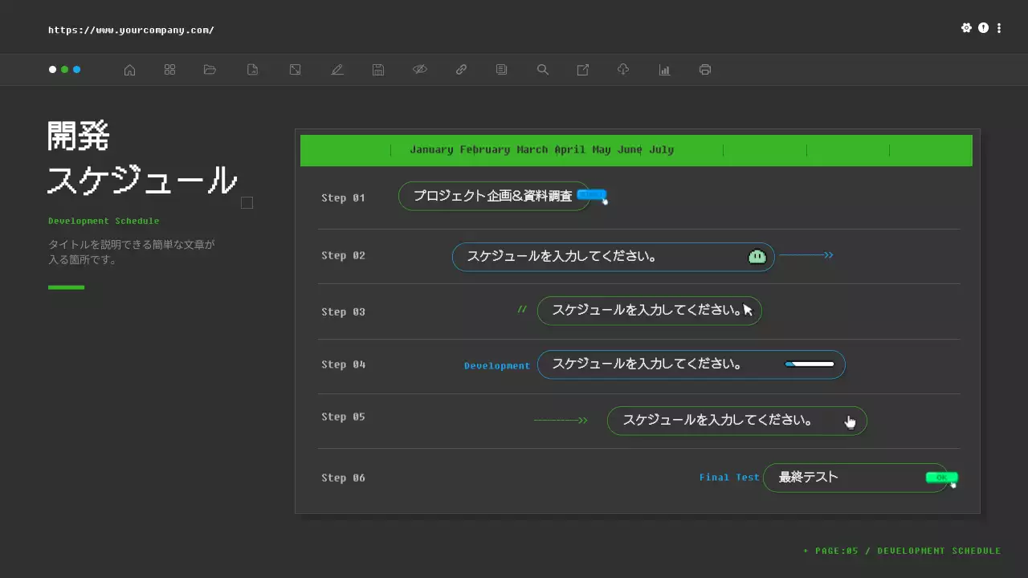Select the January month label in the header
This screenshot has width=1028, height=578.
click(431, 149)
